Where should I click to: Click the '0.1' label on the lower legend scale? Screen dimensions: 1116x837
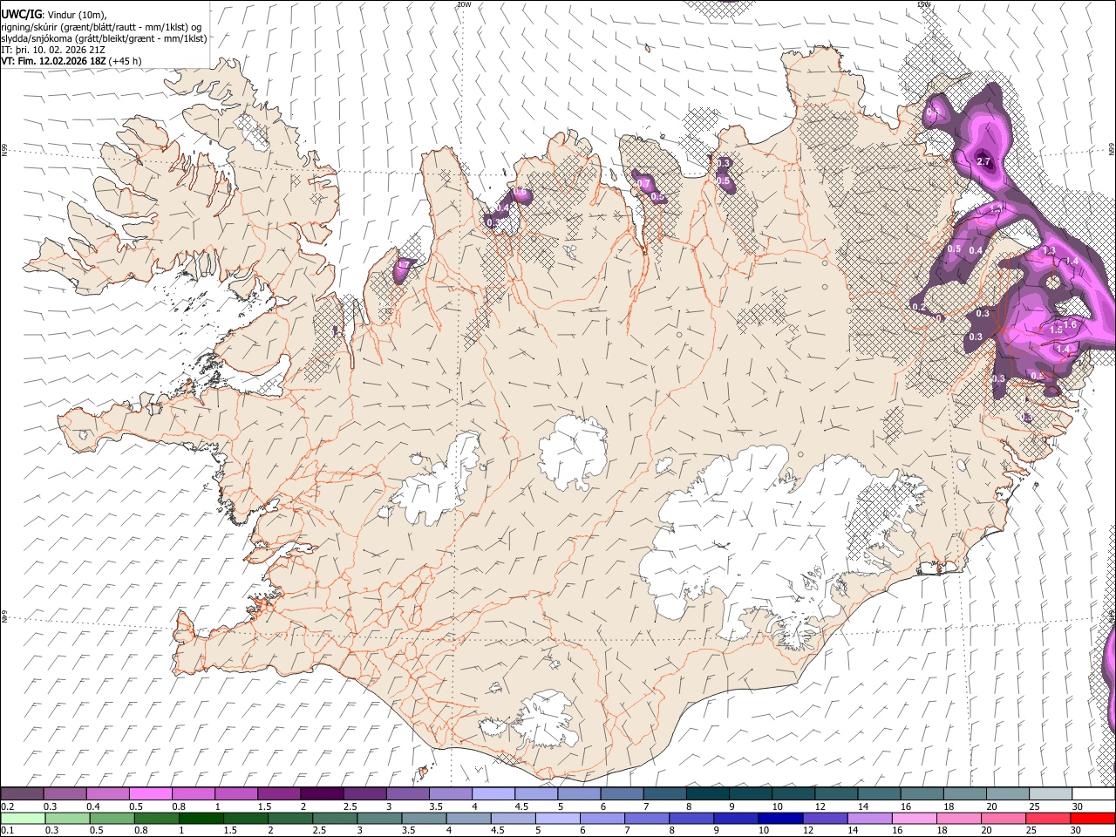click(x=8, y=831)
